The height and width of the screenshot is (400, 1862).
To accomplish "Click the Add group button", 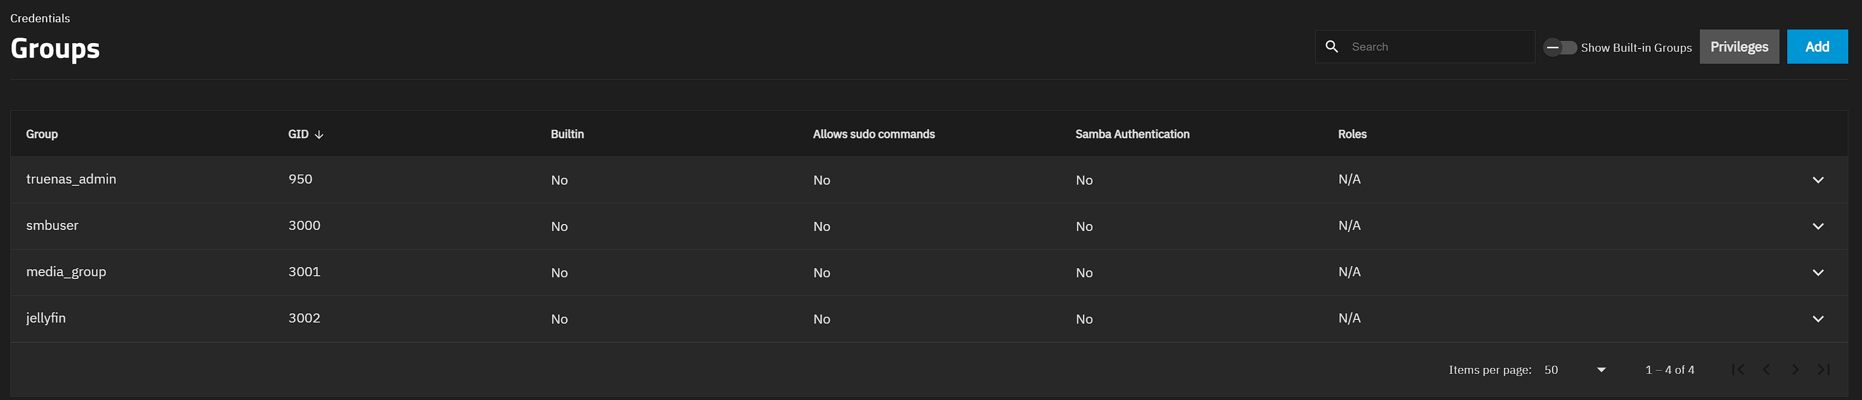I will [1817, 47].
